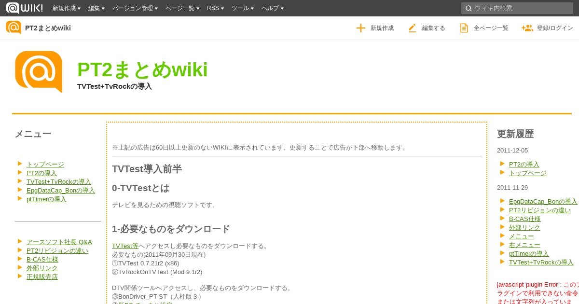Image resolution: width=579 pixels, height=304 pixels.
Task: Click the TVTest導入前半 heading
Action: (147, 169)
